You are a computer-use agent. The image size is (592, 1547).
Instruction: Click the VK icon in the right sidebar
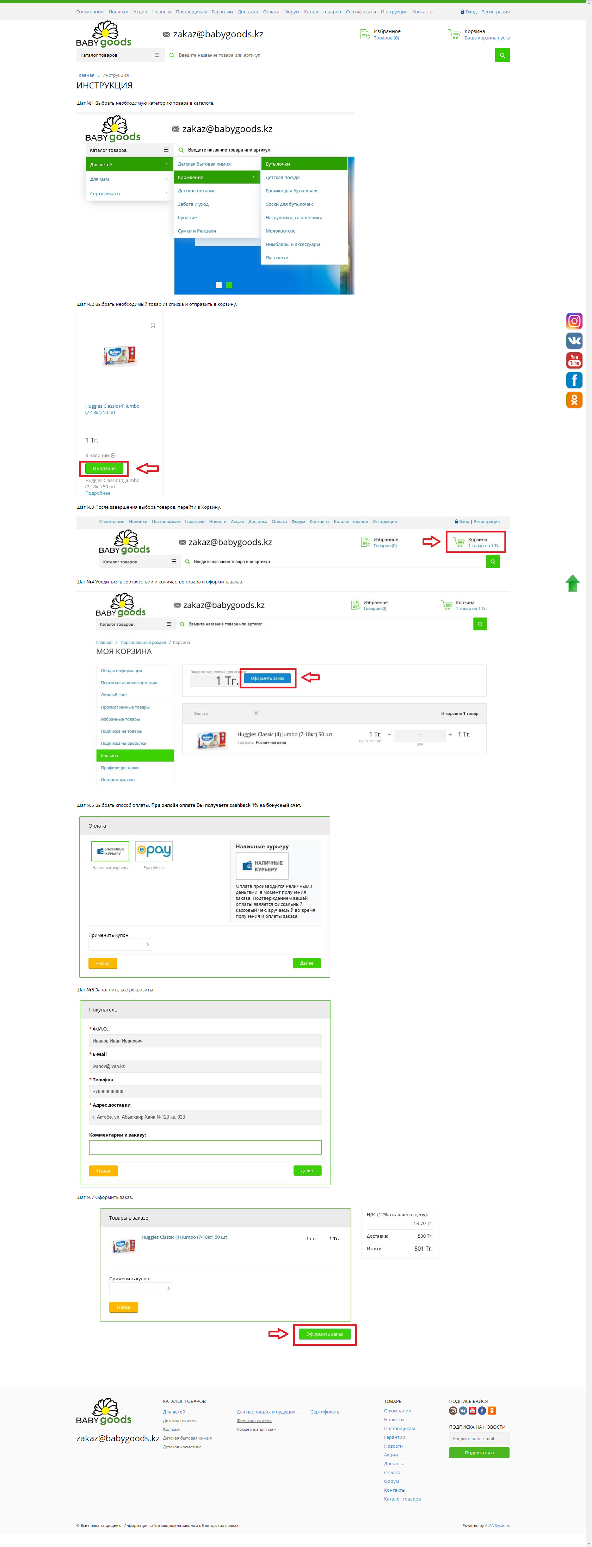[574, 340]
